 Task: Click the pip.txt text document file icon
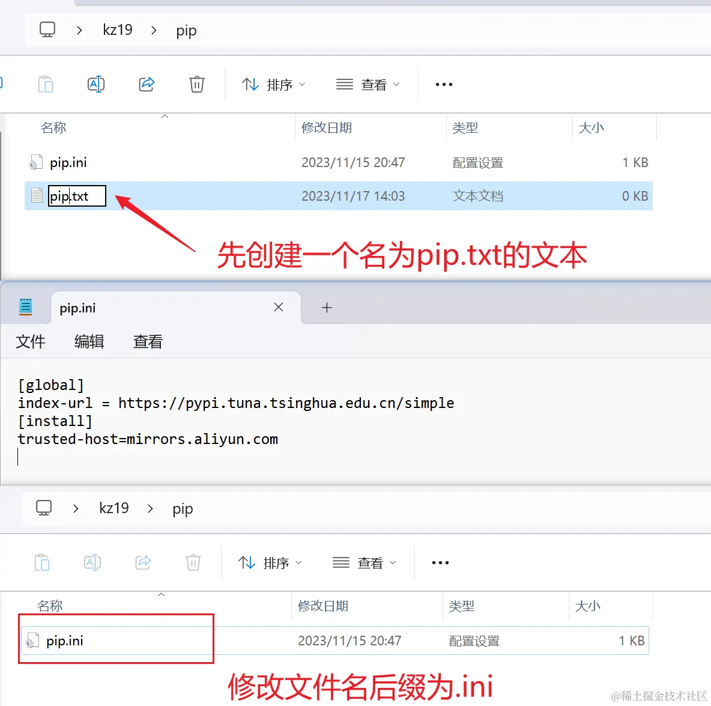tap(37, 195)
